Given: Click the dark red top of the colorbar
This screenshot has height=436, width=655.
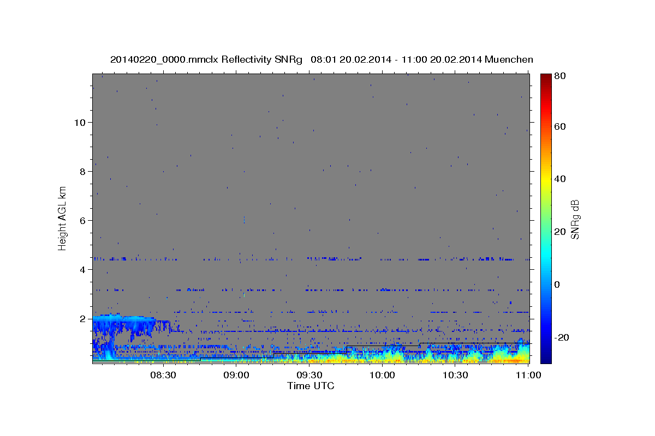Looking at the screenshot, I should click(545, 77).
